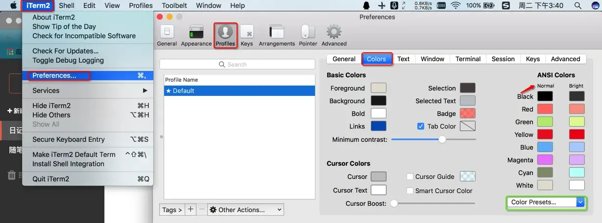Viewport: 602px width, 223px height.
Task: Open the Advanced gear icon in toolbar
Action: pos(334,36)
